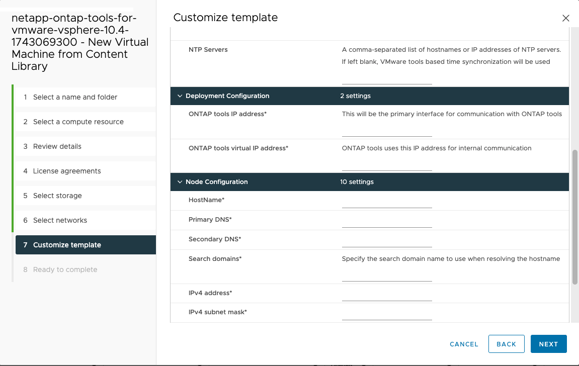Viewport: 579px width, 366px height.
Task: Collapse the Deployment Configuration section
Action: coord(179,96)
